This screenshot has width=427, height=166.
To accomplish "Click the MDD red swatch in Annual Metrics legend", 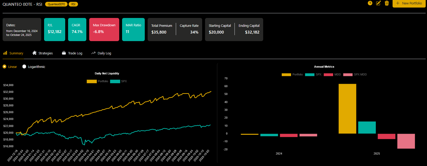I will point(328,75).
